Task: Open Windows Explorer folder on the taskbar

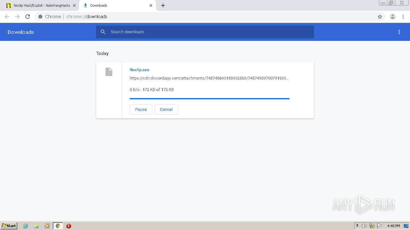Action: click(36, 226)
